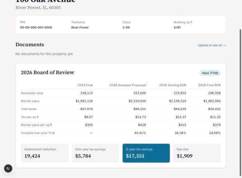The image size is (242, 178).
Task: Click market value cell $1,581,120
Action: click(84, 101)
